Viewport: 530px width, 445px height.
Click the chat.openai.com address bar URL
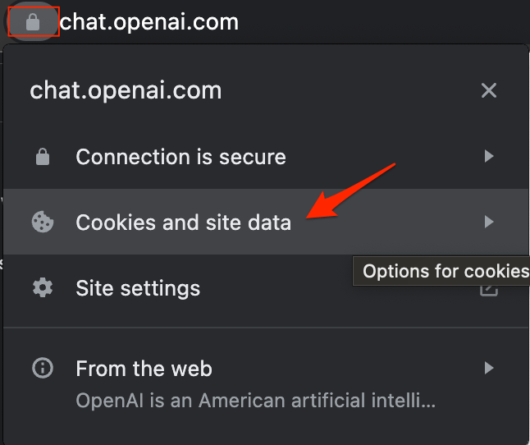coord(149,22)
